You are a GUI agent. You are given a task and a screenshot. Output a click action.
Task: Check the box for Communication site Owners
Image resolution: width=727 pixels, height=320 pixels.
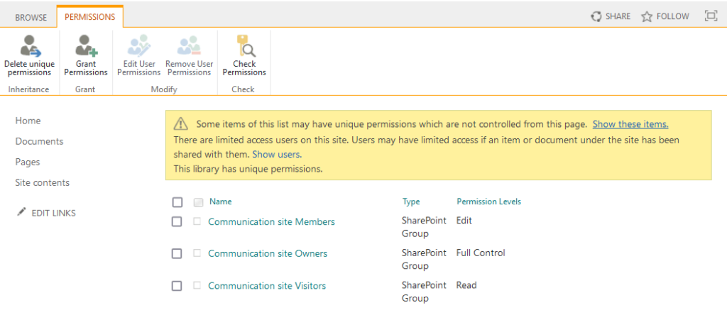pyautogui.click(x=177, y=254)
